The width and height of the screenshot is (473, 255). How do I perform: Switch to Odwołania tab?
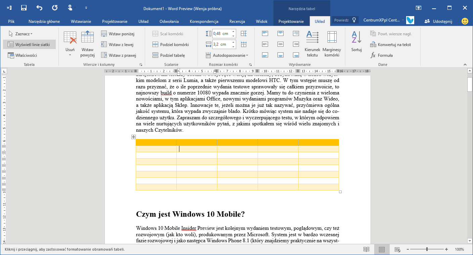169,22
